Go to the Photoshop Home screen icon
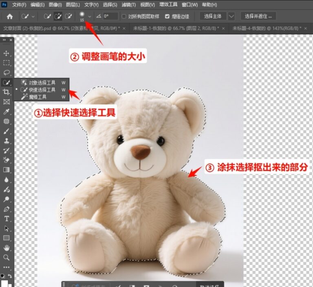This screenshot has width=313, height=287. click(x=10, y=16)
